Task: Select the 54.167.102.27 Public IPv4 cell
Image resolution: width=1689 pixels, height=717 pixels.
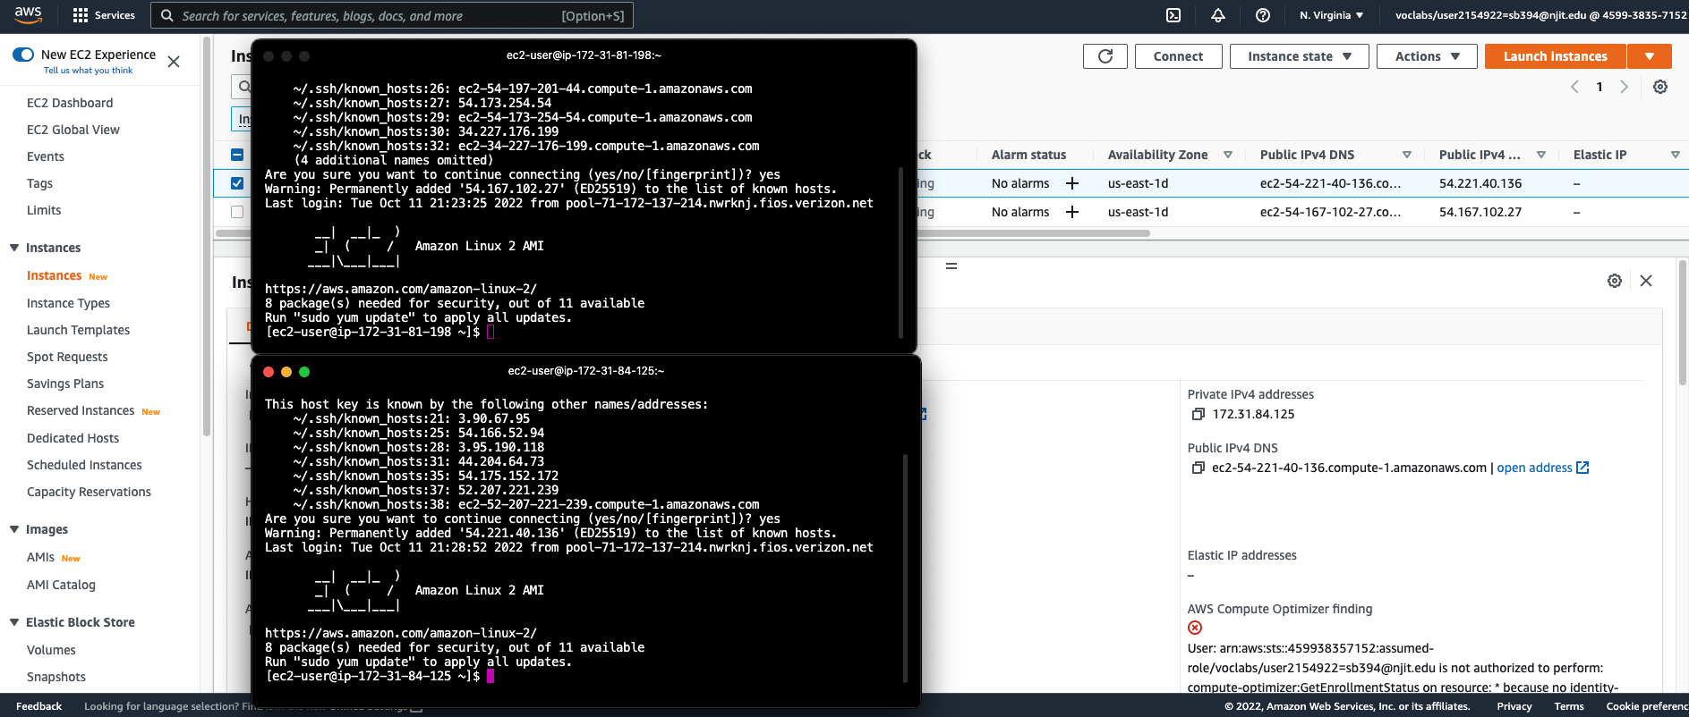Action: point(1480,212)
